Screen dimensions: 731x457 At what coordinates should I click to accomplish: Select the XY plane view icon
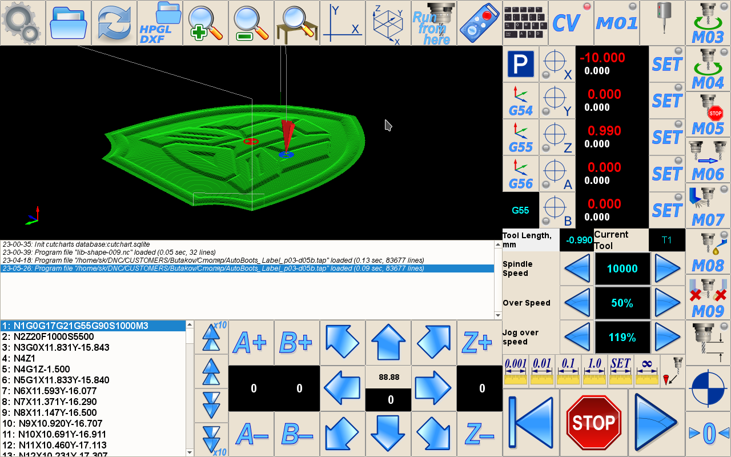[x=343, y=23]
